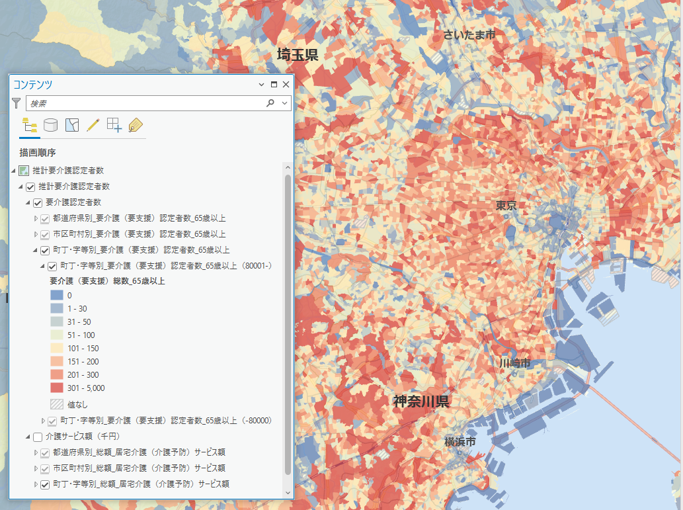Toggle 都道府県別_要介護（要支援）認定者数_65歳以上 checkbox
The image size is (683, 510).
(x=45, y=219)
